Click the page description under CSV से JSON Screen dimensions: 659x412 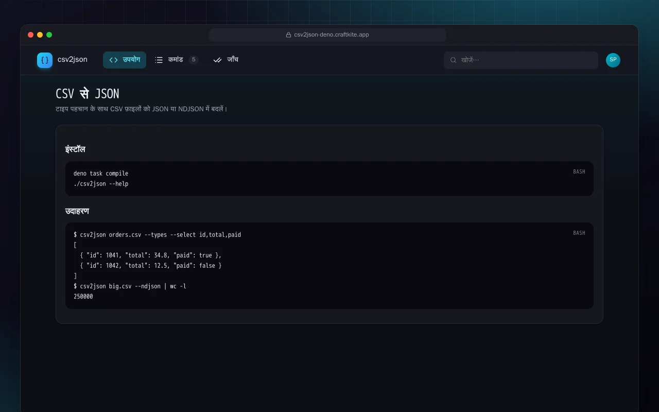[x=142, y=109]
